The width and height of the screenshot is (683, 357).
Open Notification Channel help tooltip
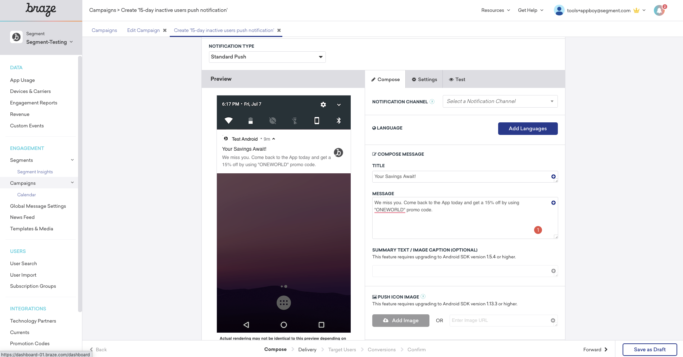click(432, 102)
